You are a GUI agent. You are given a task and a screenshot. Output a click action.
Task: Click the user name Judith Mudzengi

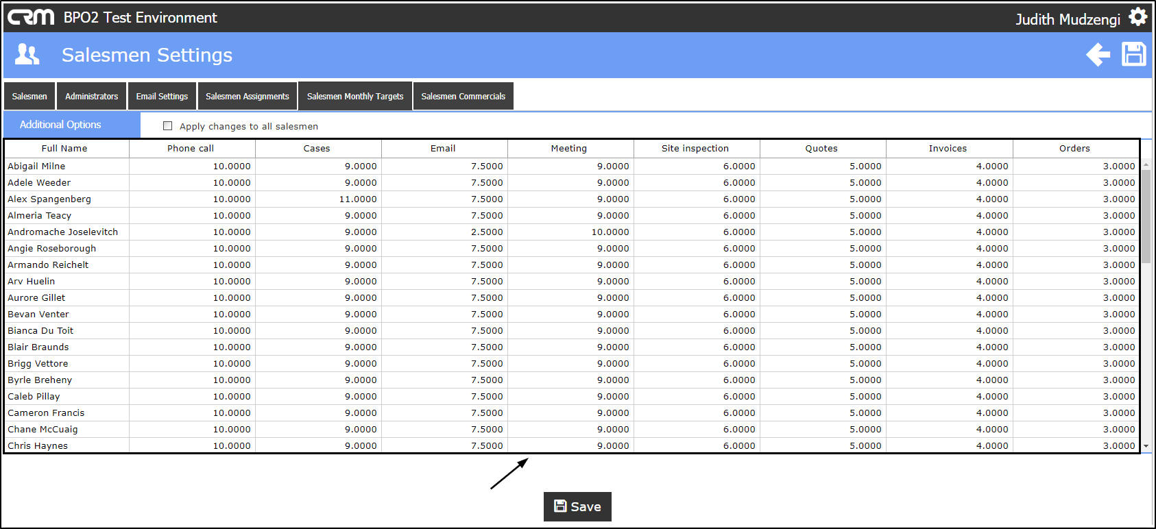point(1068,19)
